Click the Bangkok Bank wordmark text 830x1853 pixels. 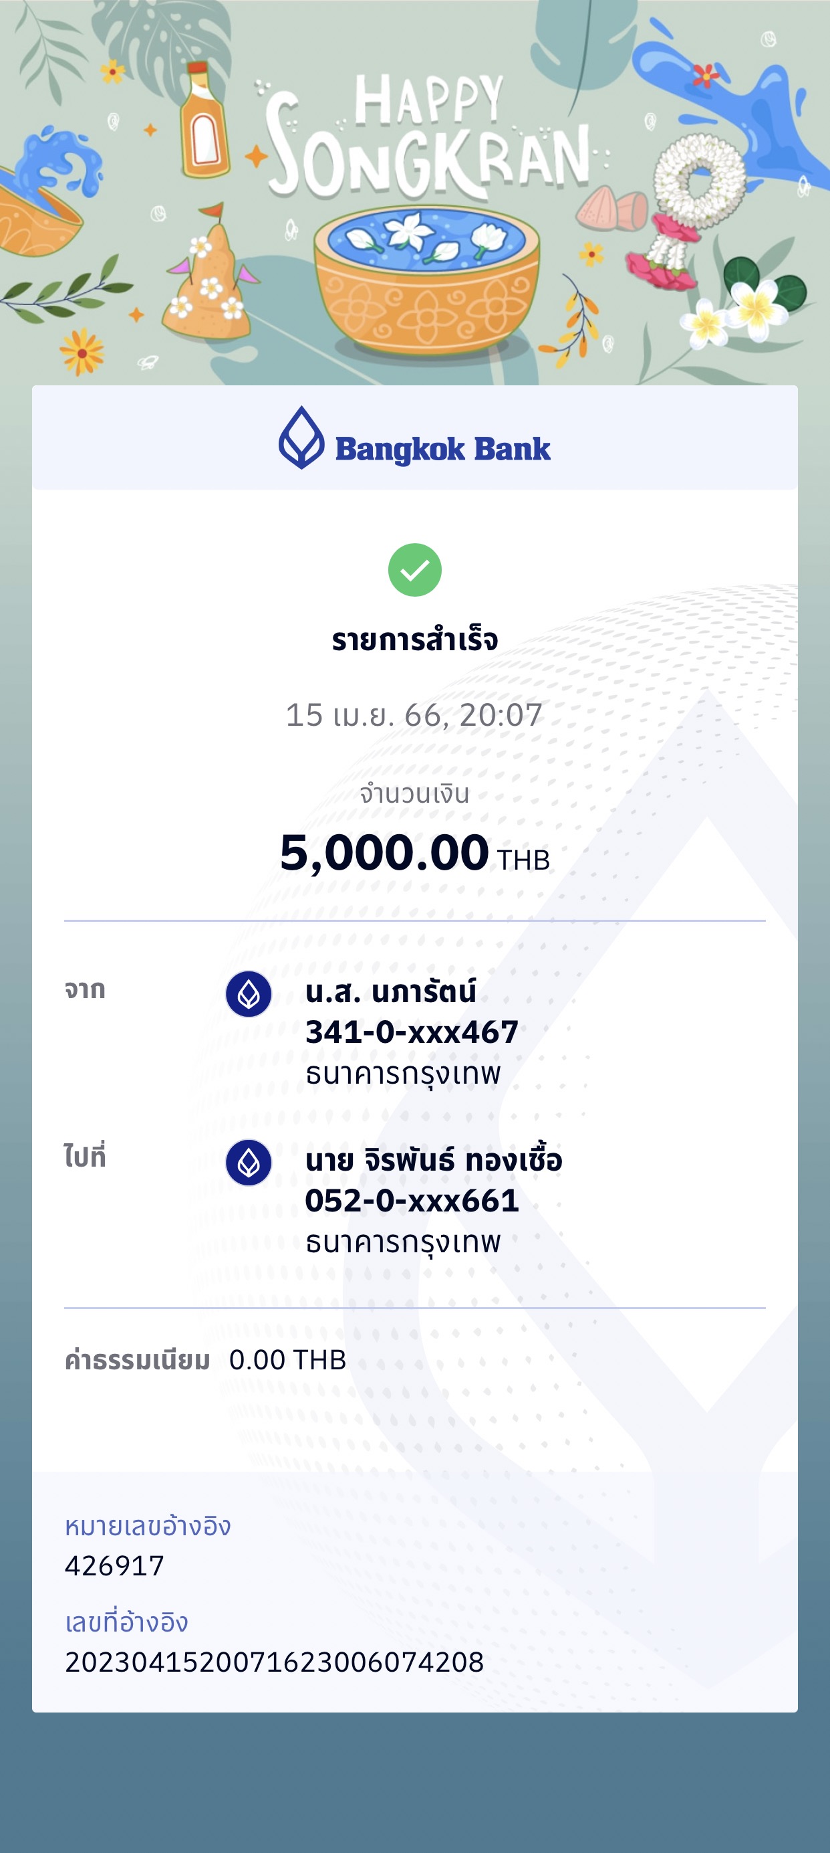click(x=442, y=449)
